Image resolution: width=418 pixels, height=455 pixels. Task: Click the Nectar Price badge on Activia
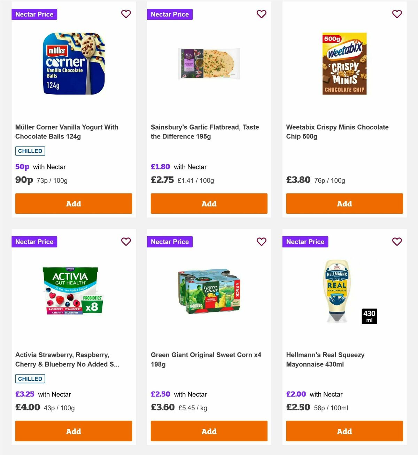coord(34,241)
